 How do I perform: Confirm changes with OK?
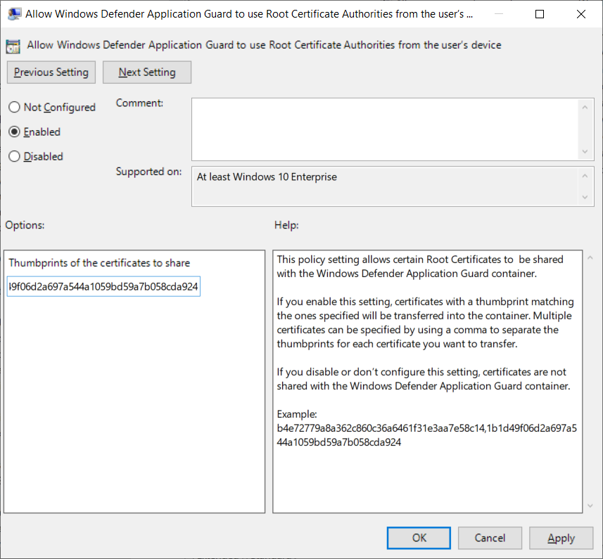(x=418, y=538)
